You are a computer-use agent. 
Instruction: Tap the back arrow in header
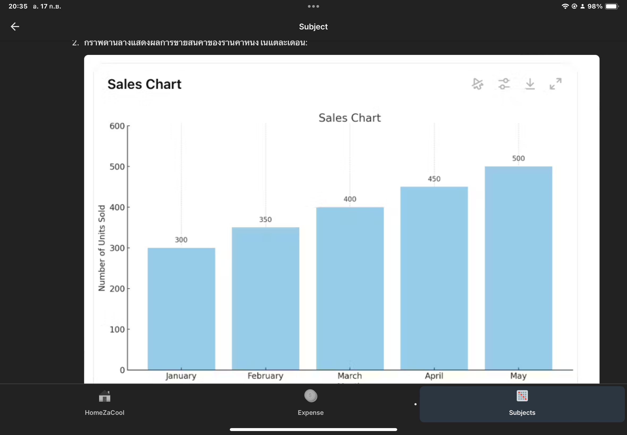[x=15, y=27]
